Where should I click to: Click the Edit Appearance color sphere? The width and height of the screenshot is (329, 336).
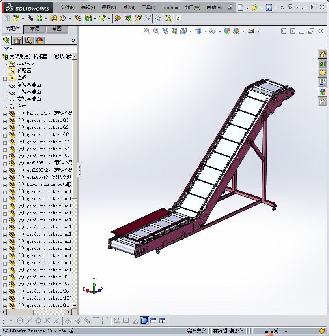[227, 31]
